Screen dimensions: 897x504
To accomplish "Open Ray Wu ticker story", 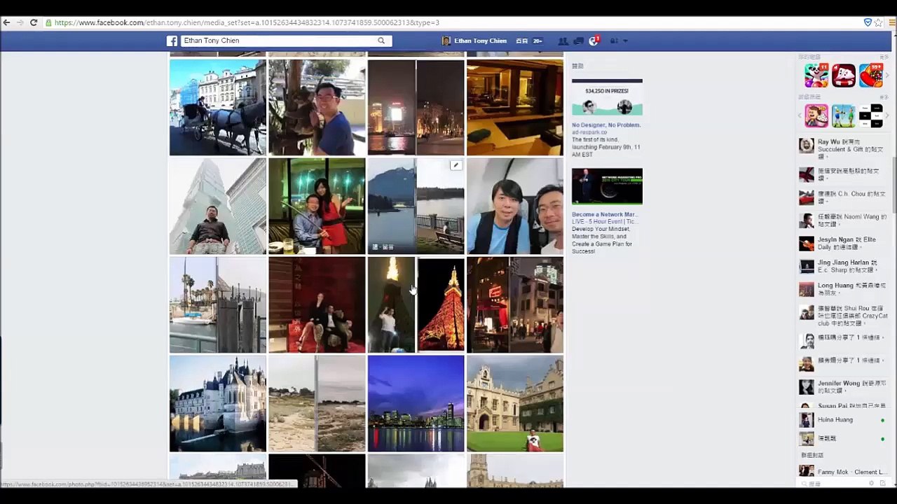I will (x=844, y=148).
